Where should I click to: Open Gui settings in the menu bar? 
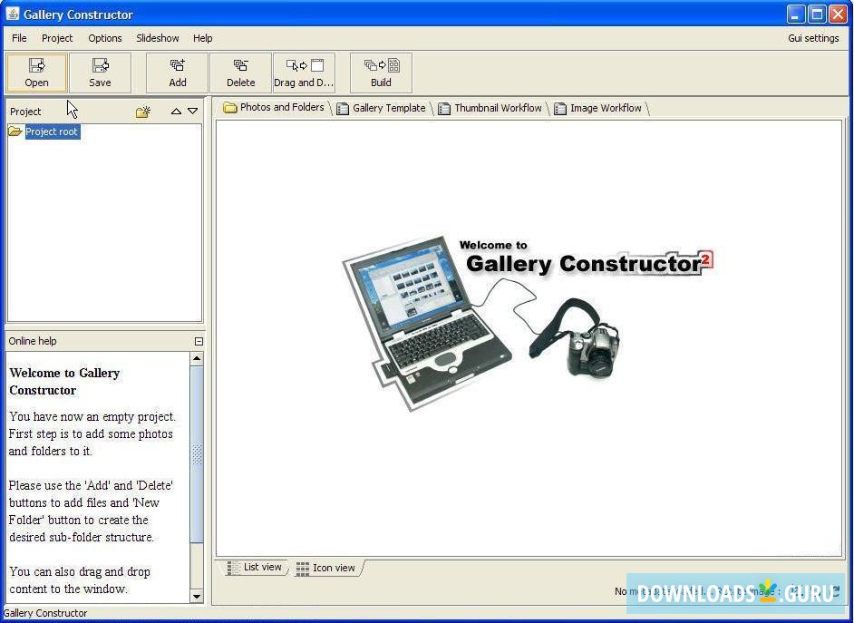(813, 38)
